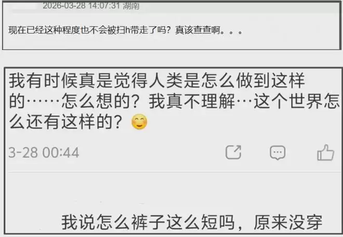Click the 3-28 00:44 timestamp

click(44, 152)
